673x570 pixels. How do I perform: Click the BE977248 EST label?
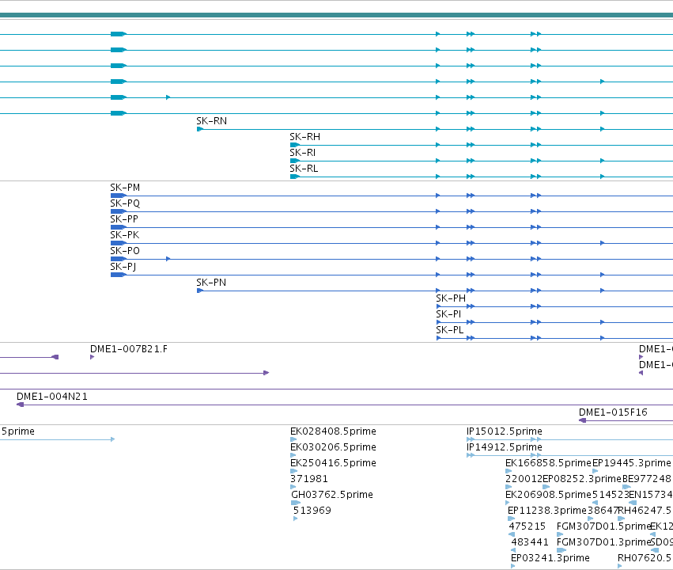[646, 480]
